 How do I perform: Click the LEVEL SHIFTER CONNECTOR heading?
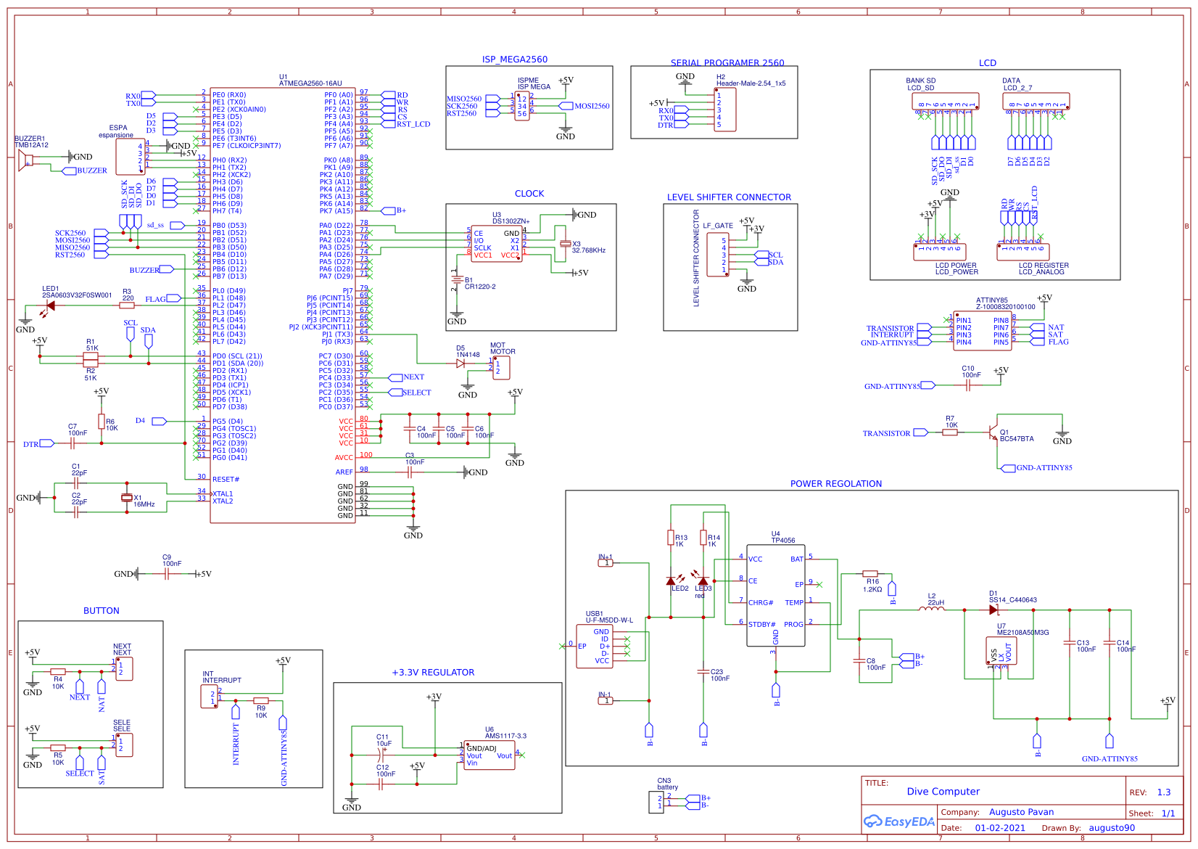(730, 197)
